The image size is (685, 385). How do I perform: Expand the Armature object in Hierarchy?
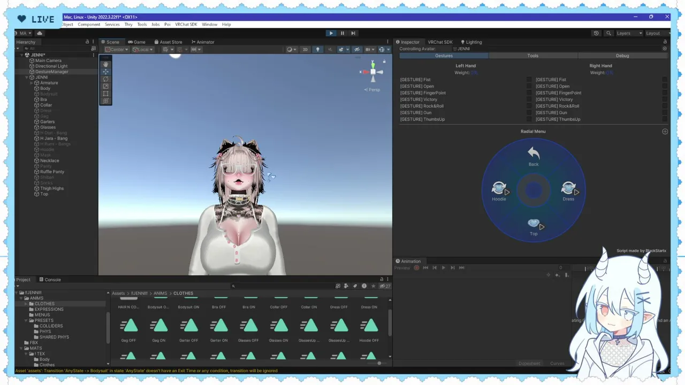coord(32,83)
